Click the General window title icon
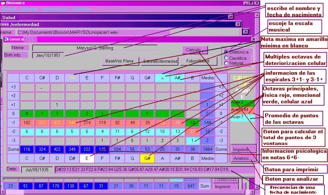Screen dimensions: 328x195 coord(6,39)
